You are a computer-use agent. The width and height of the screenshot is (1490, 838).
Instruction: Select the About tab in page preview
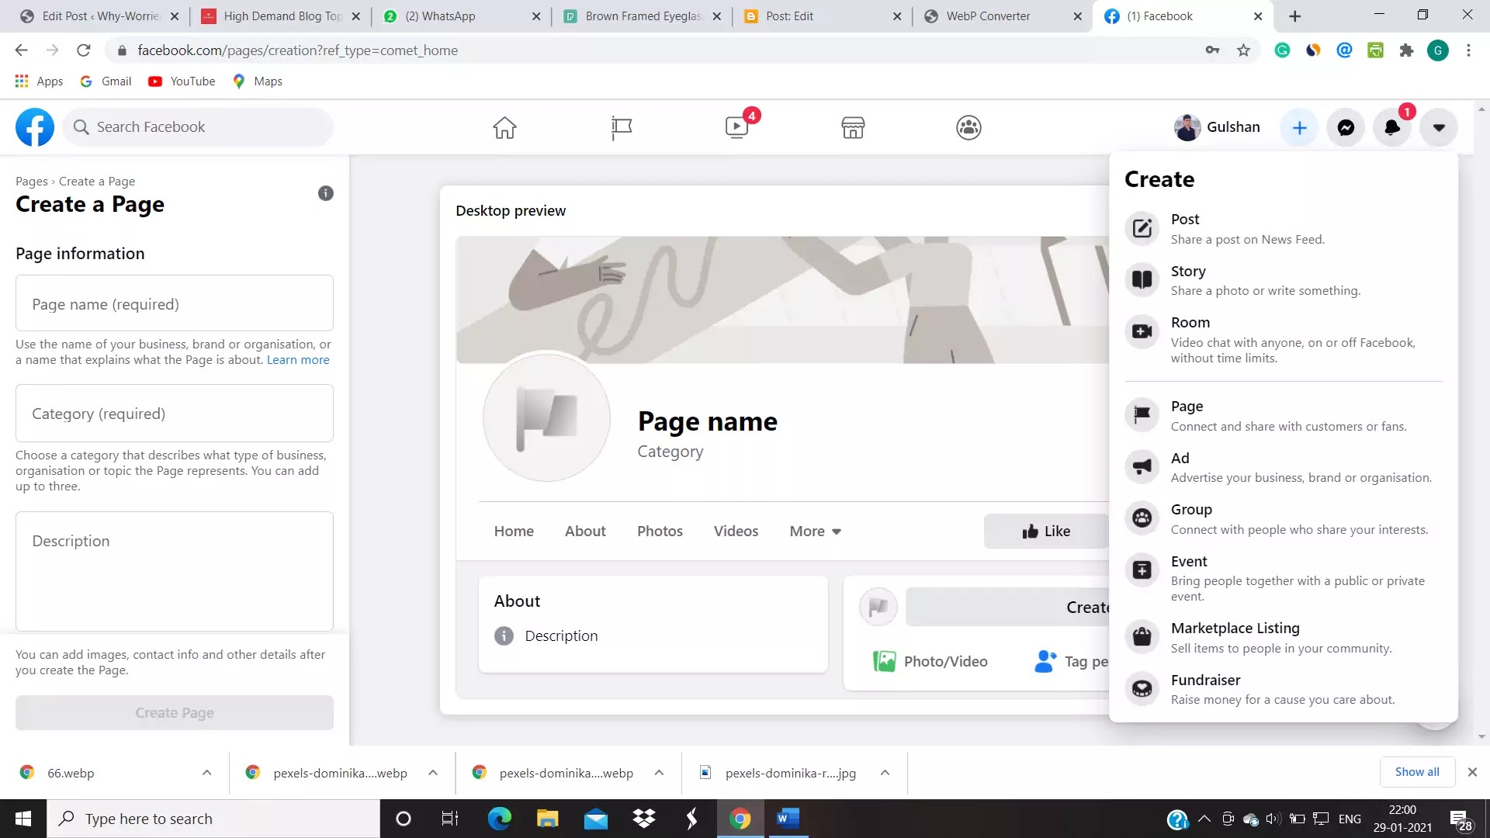tap(585, 532)
